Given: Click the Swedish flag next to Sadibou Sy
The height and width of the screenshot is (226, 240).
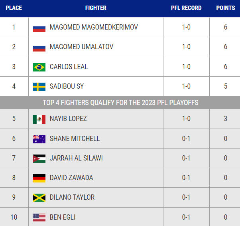Looking at the screenshot, I should [39, 87].
